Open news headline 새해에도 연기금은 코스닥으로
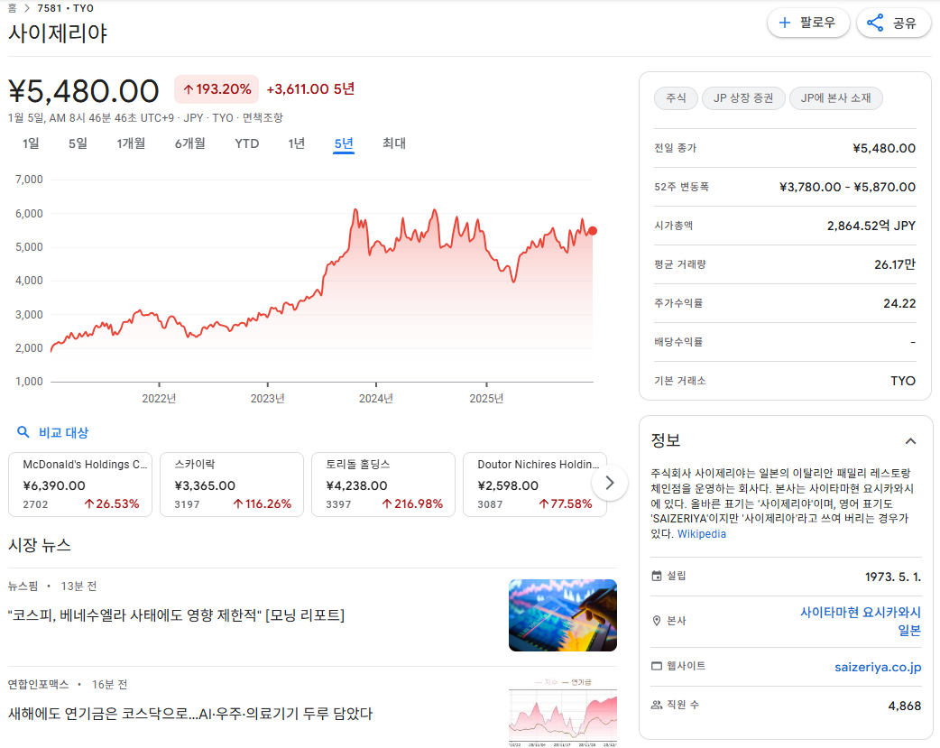This screenshot has width=940, height=748. click(x=190, y=713)
